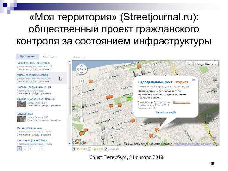Click the Google logo on the map
The image size is (228, 171).
click(79, 143)
